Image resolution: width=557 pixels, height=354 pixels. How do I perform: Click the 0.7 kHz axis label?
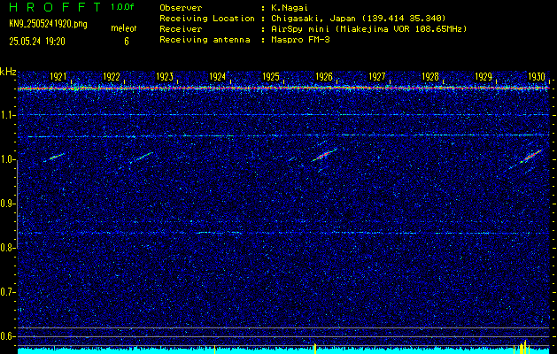tap(8, 293)
